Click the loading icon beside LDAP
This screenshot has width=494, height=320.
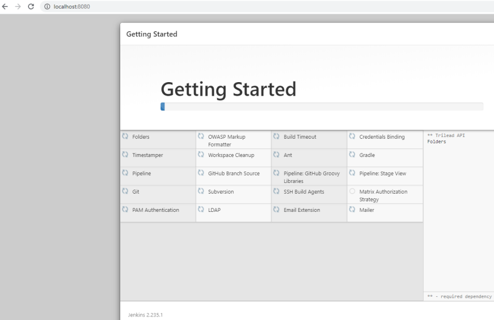pyautogui.click(x=201, y=210)
